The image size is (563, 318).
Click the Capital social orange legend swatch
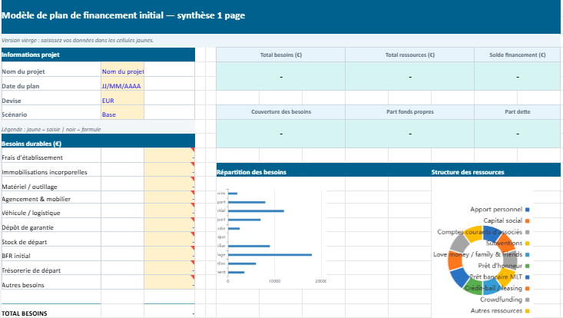coord(528,220)
